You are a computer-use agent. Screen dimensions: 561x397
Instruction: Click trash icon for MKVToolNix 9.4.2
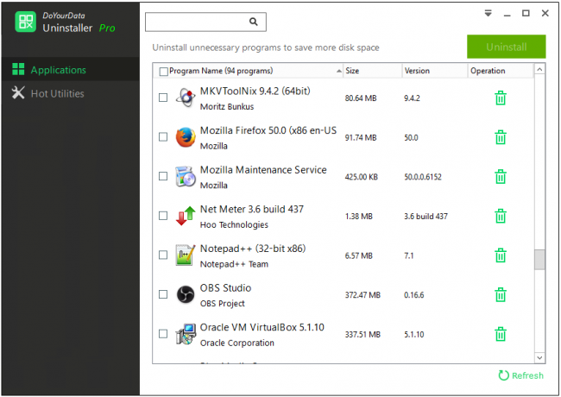tap(500, 98)
